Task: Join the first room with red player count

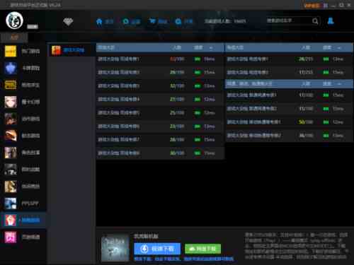Action: click(x=160, y=59)
